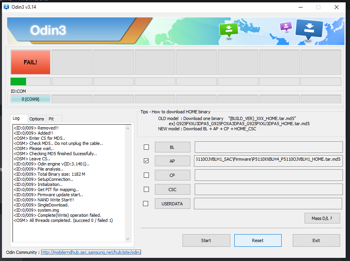
Task: Click the AP file path field
Action: [268, 161]
